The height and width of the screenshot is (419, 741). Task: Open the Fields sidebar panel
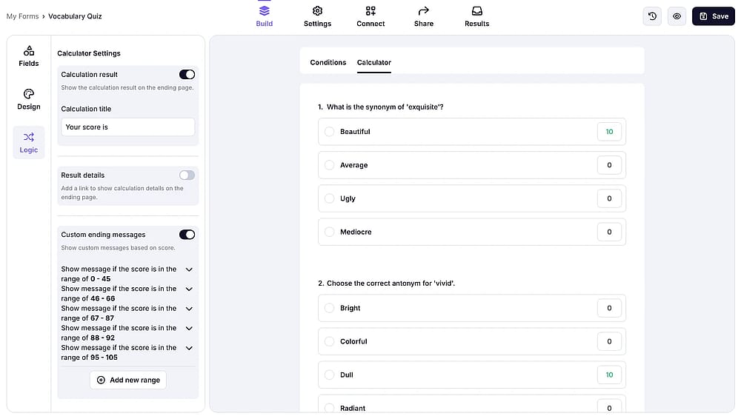[x=29, y=56]
